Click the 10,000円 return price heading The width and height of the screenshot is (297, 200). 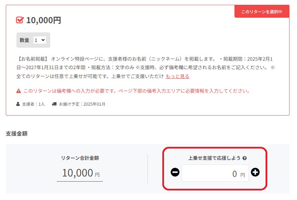[x=43, y=20]
